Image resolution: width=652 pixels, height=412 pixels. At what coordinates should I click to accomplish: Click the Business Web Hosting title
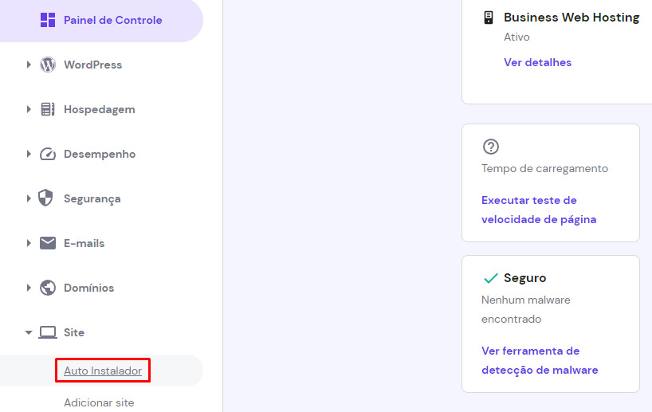571,17
